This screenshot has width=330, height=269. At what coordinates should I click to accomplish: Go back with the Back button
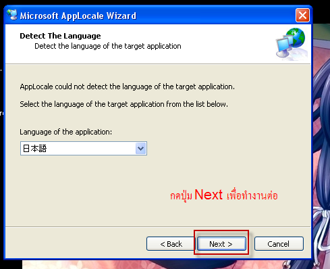(170, 243)
